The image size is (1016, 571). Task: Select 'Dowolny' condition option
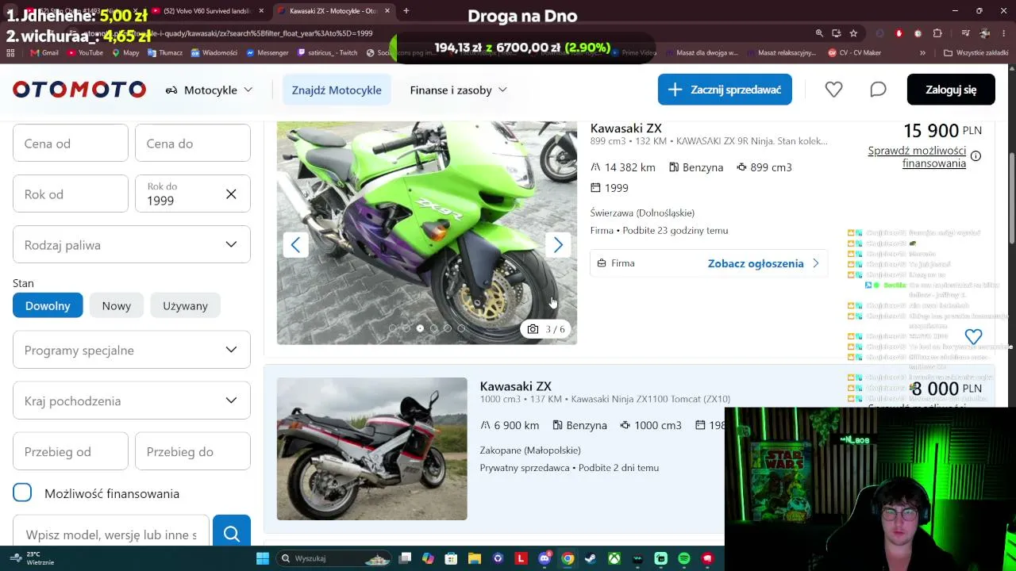click(48, 305)
